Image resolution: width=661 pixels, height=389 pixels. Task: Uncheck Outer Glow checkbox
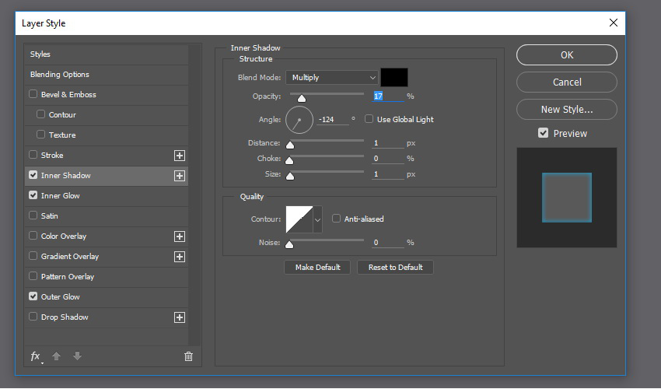click(x=33, y=296)
